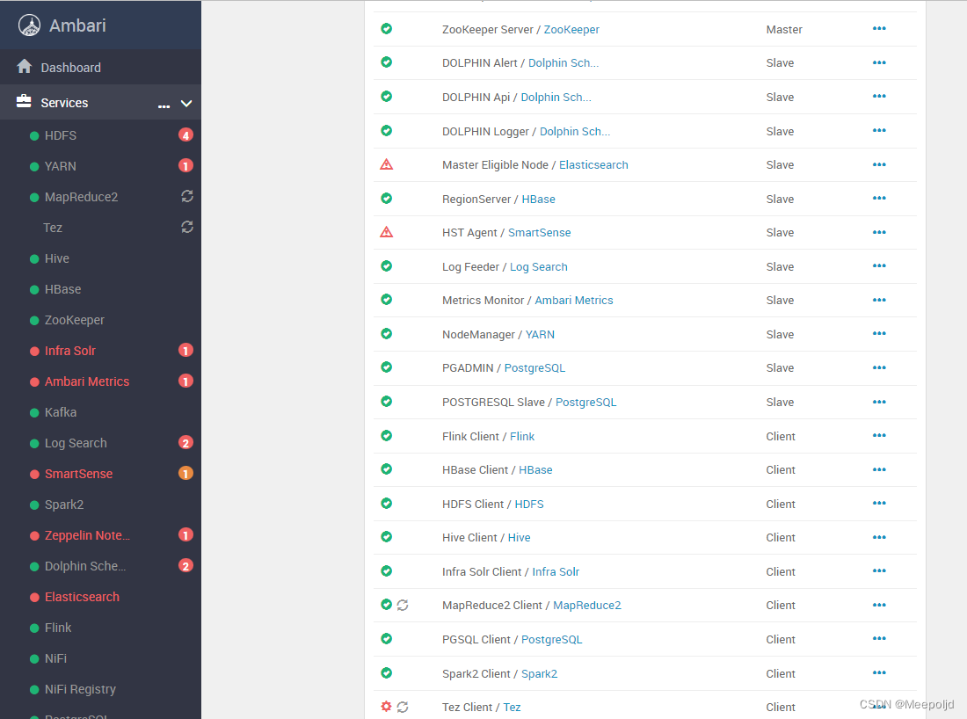The width and height of the screenshot is (967, 719).
Task: Open Hive service in sidebar
Action: tap(57, 259)
